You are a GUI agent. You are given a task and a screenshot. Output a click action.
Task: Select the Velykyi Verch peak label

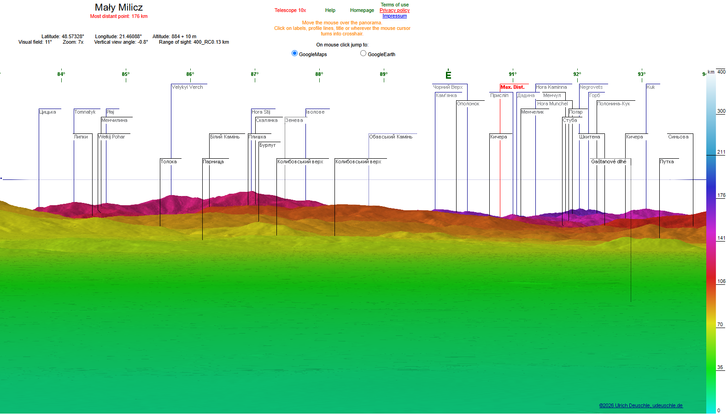click(x=187, y=87)
